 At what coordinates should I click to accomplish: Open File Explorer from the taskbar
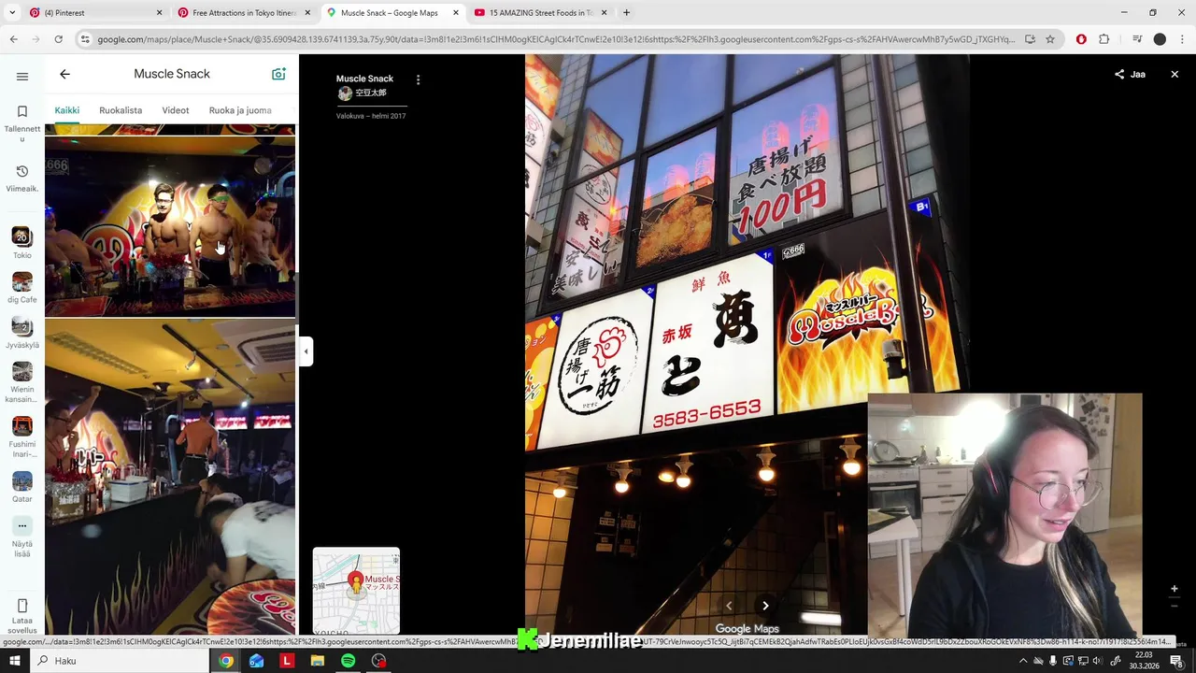(317, 661)
